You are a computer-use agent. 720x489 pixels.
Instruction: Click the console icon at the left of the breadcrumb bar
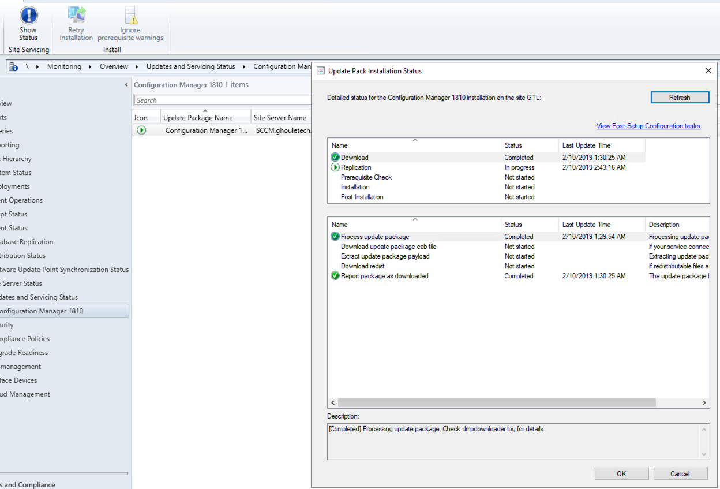[x=13, y=66]
